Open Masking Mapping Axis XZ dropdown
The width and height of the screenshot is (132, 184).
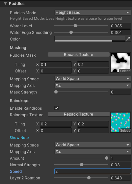pos(92,85)
